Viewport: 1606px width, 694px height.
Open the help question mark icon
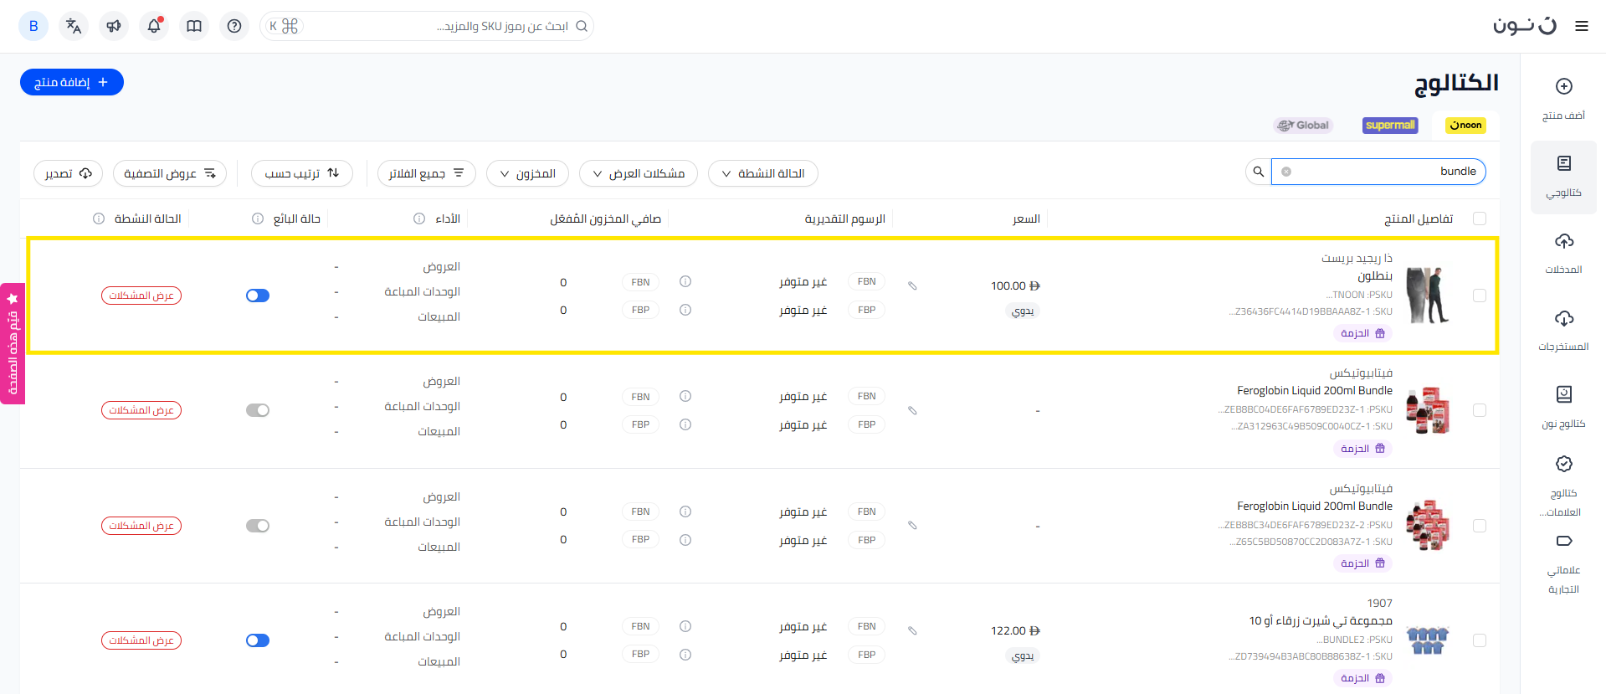coord(234,26)
